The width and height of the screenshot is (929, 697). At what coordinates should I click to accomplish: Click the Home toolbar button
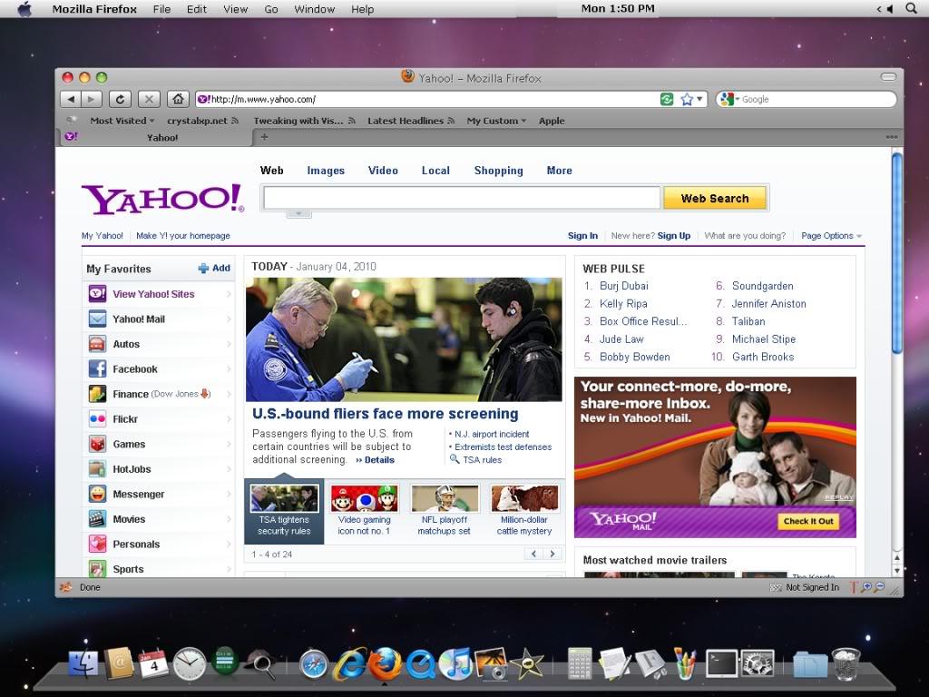pyautogui.click(x=179, y=99)
